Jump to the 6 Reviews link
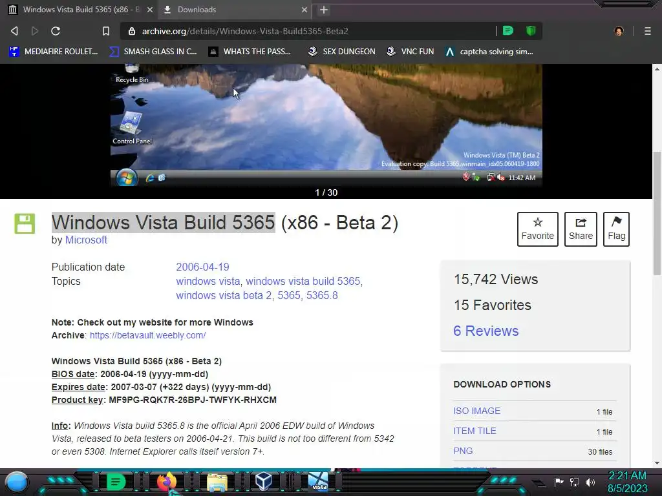Screen dimensions: 662x496 point(486,331)
